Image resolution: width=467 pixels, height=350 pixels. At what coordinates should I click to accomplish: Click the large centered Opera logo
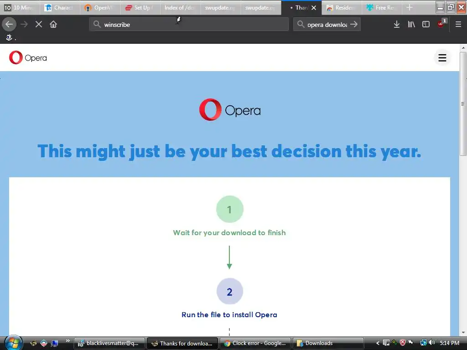(230, 110)
